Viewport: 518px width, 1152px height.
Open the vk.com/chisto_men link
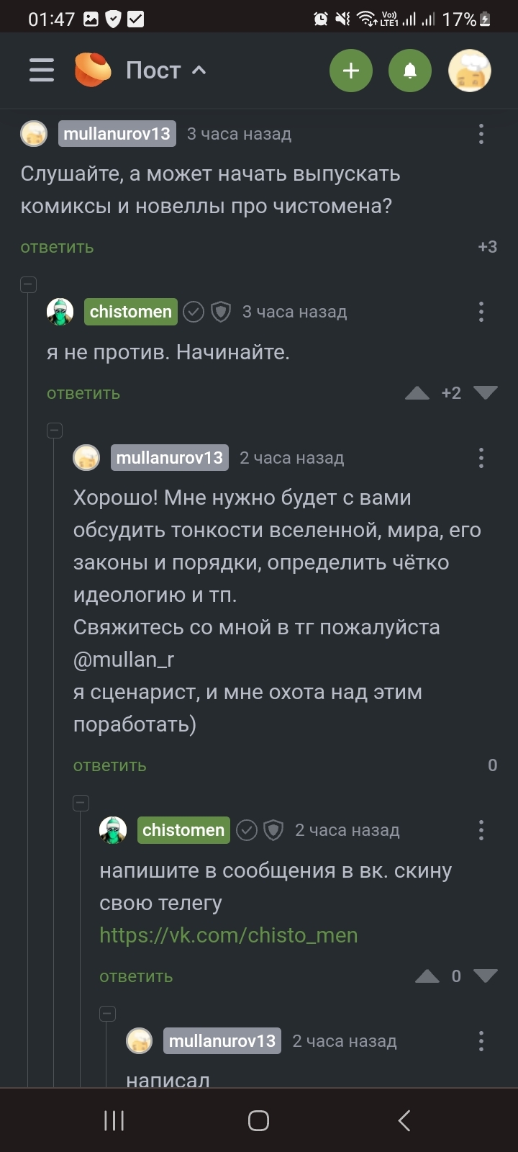coord(228,935)
